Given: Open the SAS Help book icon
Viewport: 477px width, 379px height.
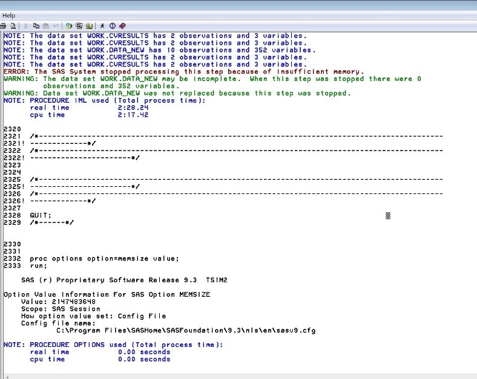Looking at the screenshot, I should [122, 26].
